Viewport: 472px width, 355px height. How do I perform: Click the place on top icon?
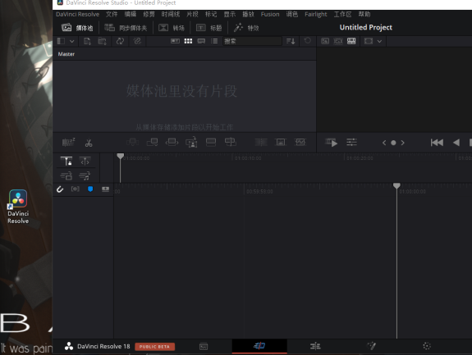point(211,142)
